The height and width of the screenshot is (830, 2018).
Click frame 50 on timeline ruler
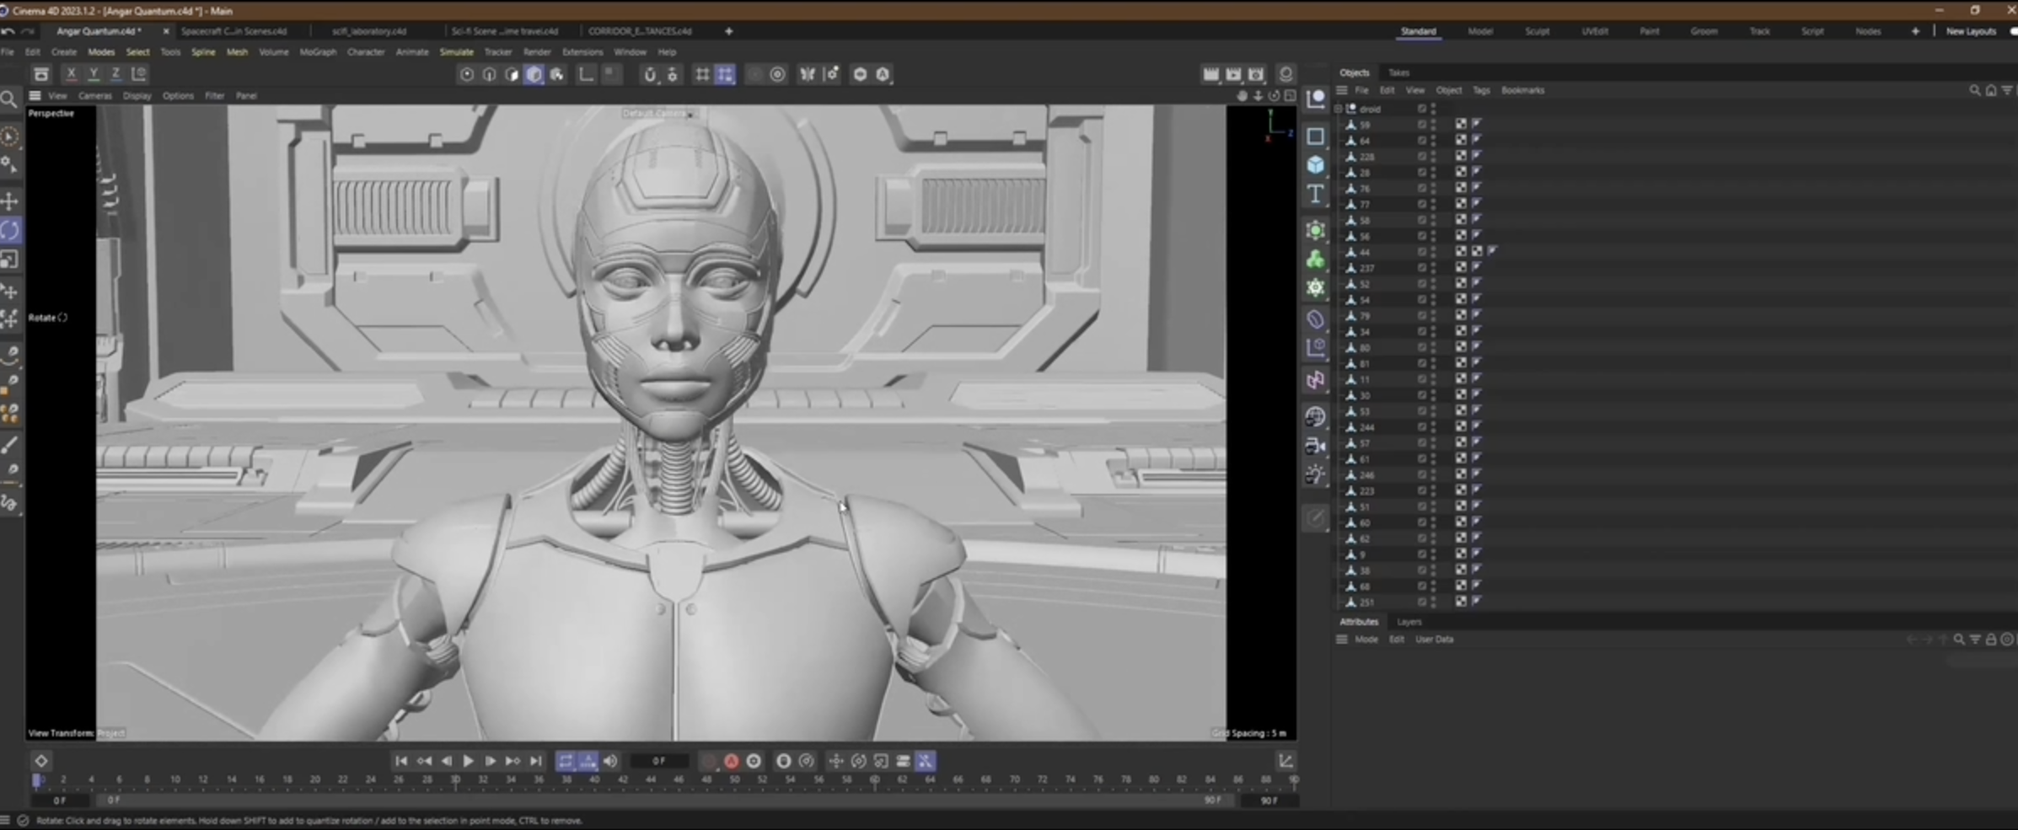tap(734, 780)
